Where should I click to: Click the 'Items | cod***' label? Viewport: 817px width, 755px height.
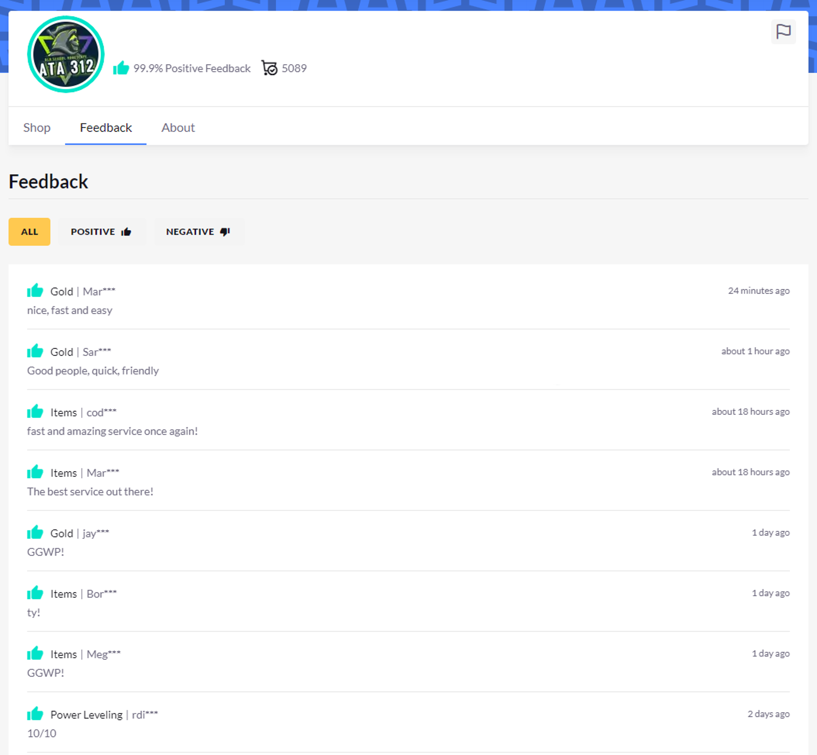point(83,413)
